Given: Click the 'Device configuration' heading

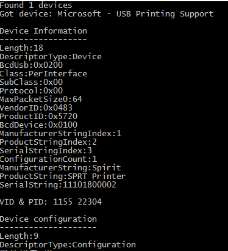Looking at the screenshot, I should tap(48, 219).
